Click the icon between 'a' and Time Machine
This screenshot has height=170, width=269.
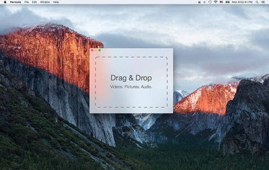pos(204,2)
